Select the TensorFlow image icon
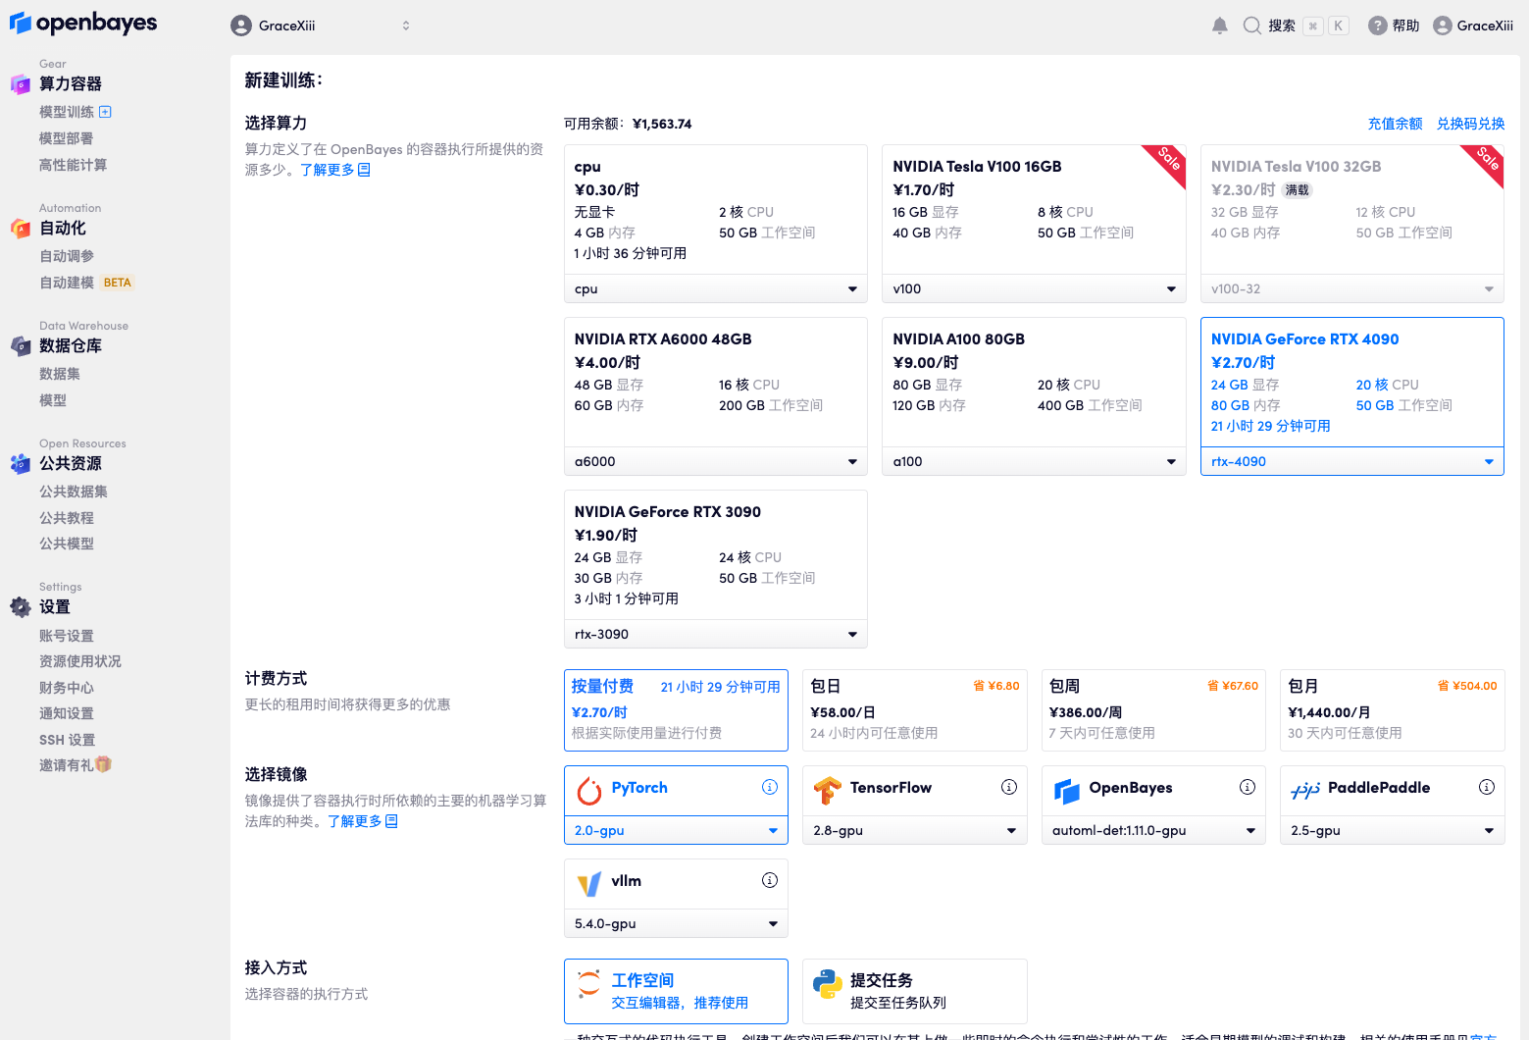This screenshot has height=1040, width=1529. tap(829, 788)
